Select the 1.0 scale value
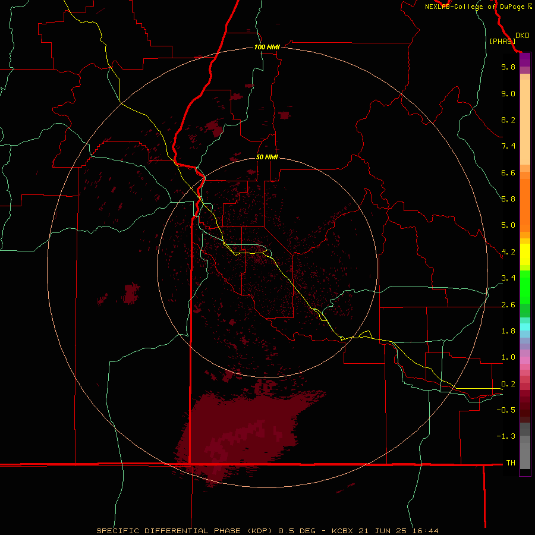This screenshot has width=535, height=535. point(508,357)
